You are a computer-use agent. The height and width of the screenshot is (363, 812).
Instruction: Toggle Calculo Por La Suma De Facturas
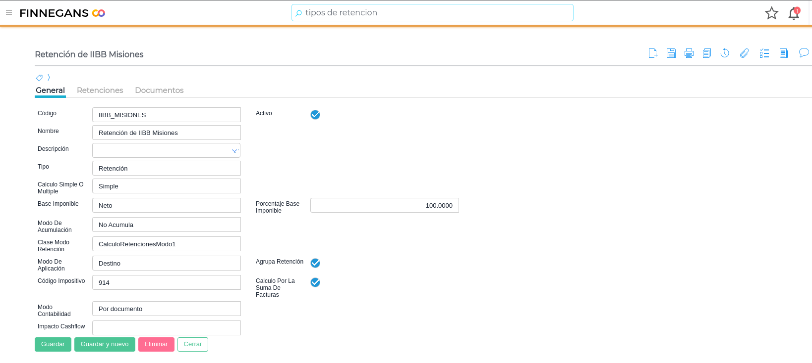[315, 282]
